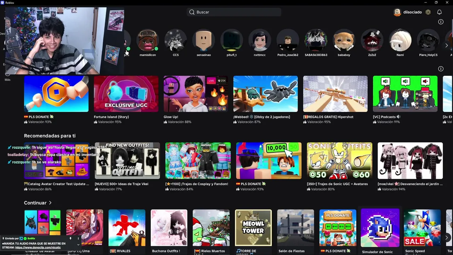The image size is (453, 255).
Task: Open the friends row info icon
Action: 441,22
